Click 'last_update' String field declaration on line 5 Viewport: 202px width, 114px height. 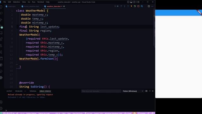tap(49, 27)
